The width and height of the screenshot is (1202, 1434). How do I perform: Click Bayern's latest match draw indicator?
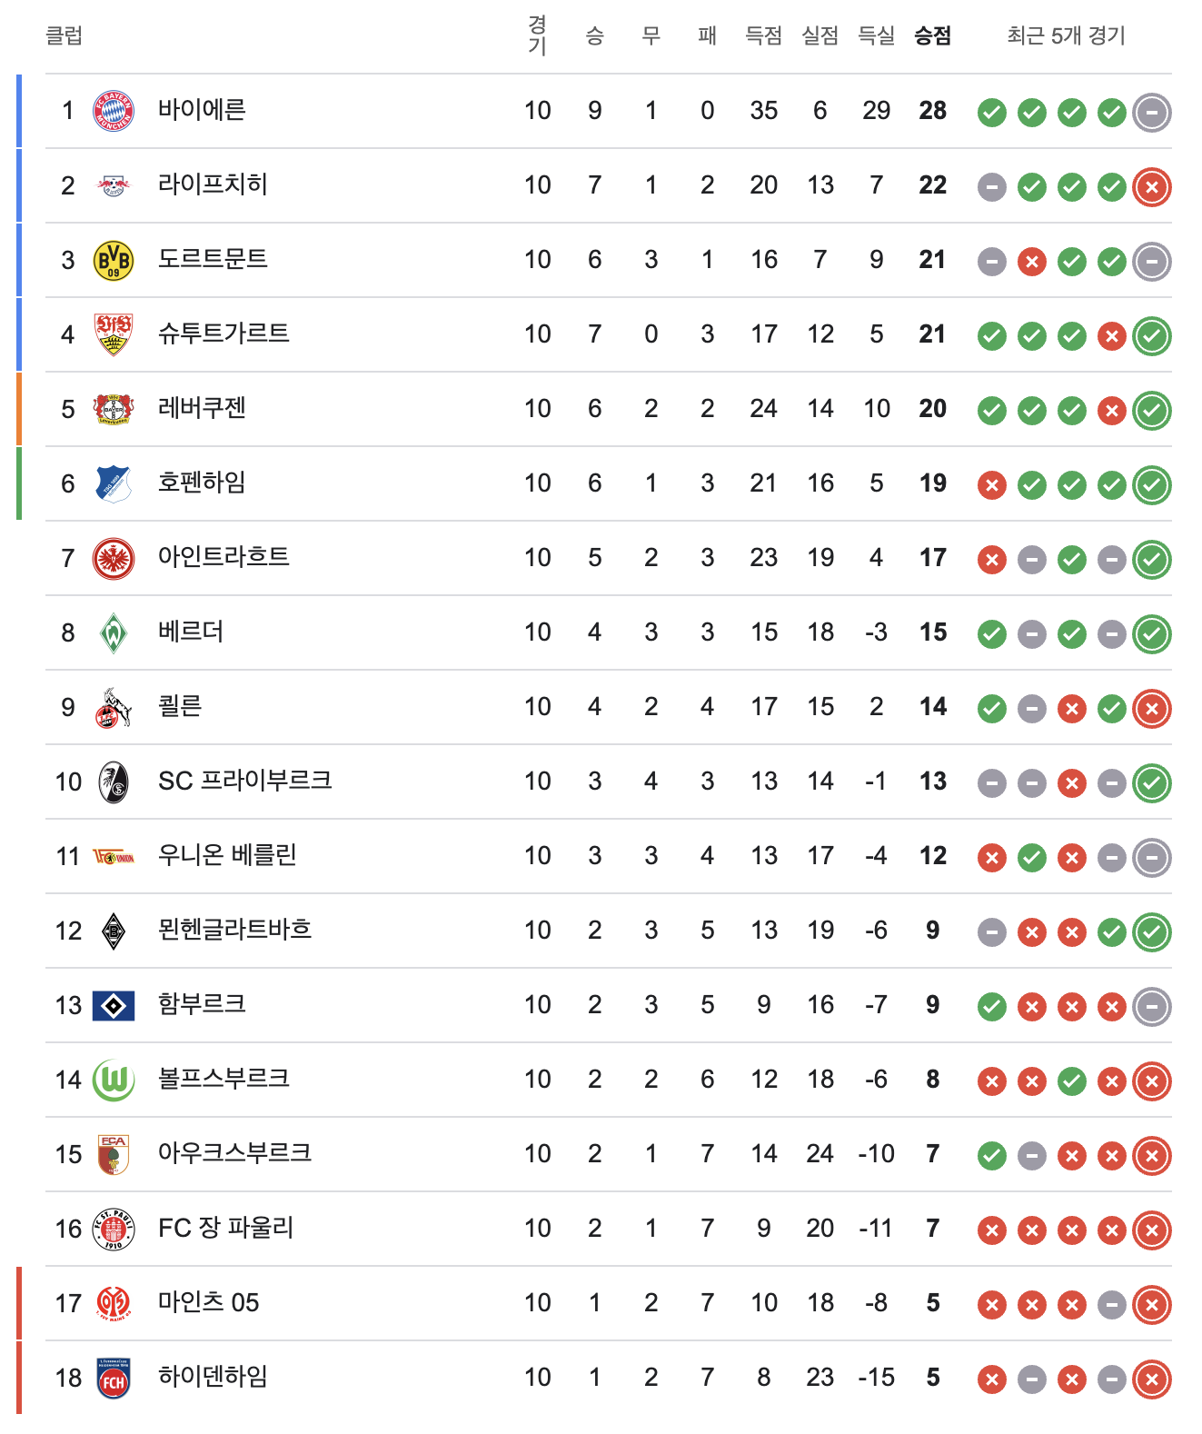[x=1152, y=113]
